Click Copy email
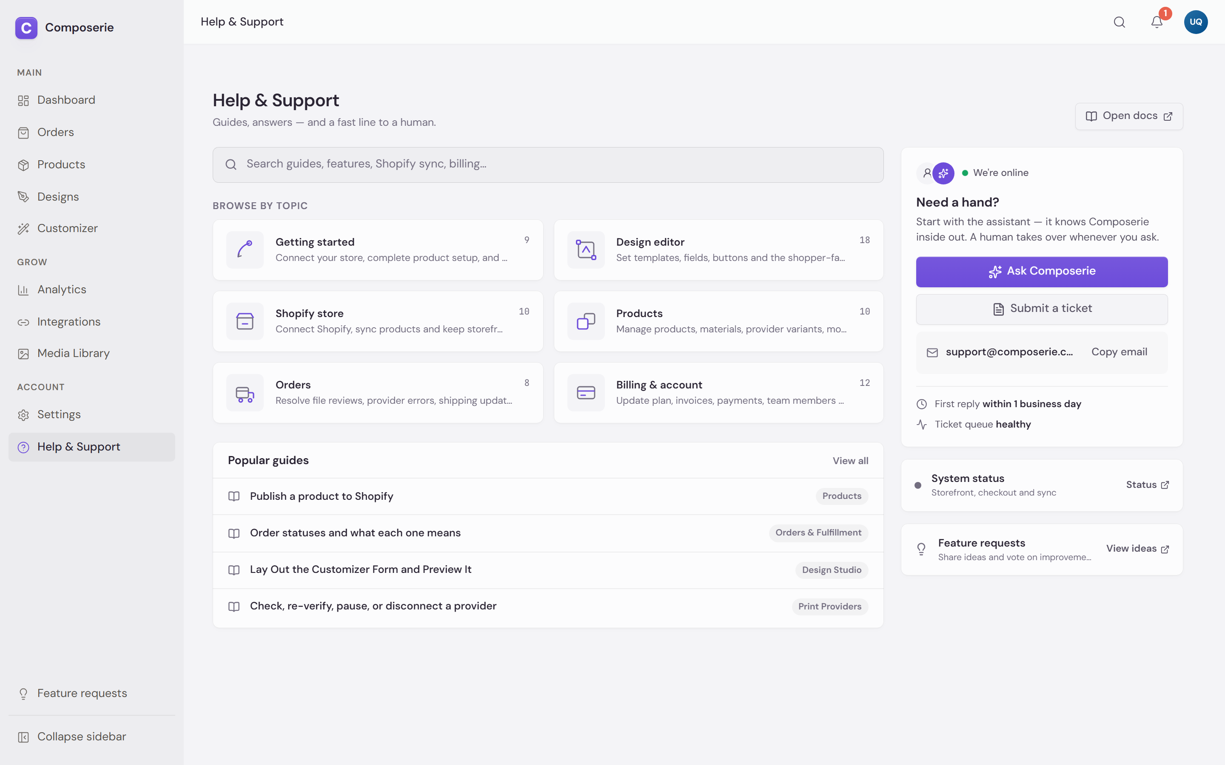 coord(1119,352)
